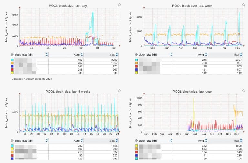This screenshot has height=163, width=248.
Task: Open the POOL block size last year chart
Action: (x=194, y=113)
